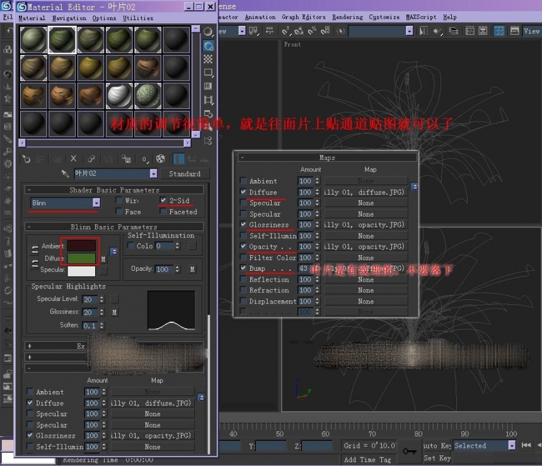
Task: Click the green Diffuse color swatch
Action: click(x=81, y=258)
